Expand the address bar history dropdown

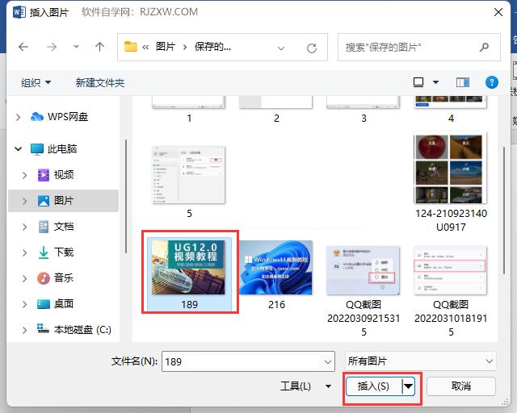(281, 48)
